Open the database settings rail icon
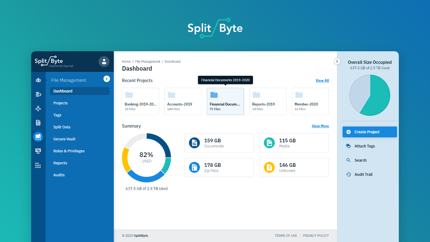The image size is (430, 242). point(38,94)
